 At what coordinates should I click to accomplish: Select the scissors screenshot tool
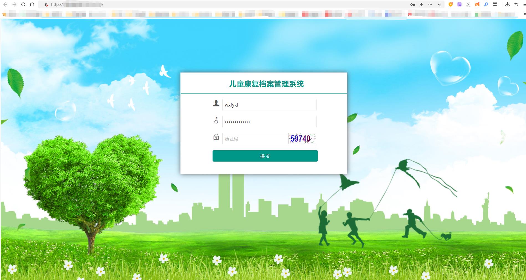click(x=468, y=4)
